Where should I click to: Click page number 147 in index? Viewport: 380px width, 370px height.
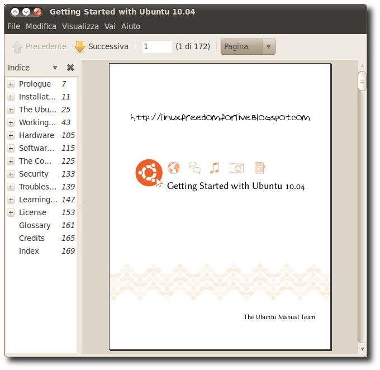[68, 200]
